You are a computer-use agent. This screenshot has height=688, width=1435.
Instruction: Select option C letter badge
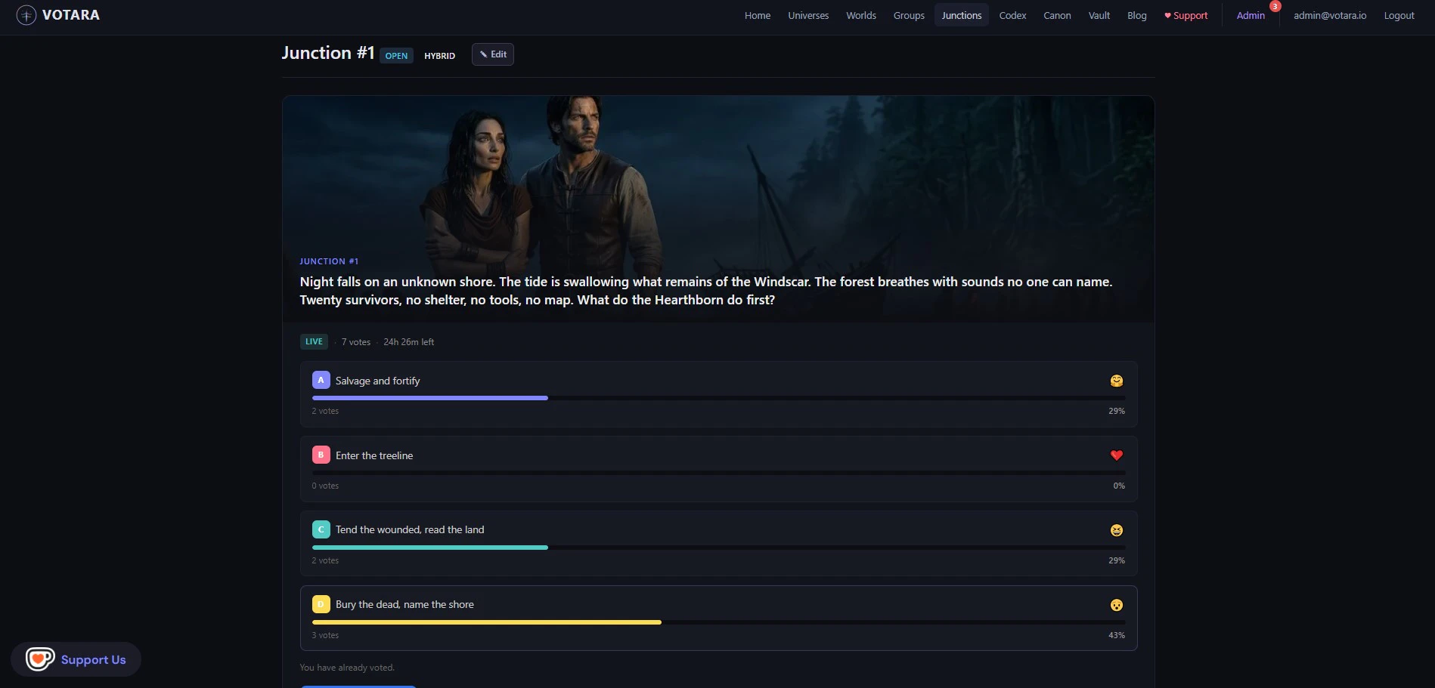[x=321, y=529]
